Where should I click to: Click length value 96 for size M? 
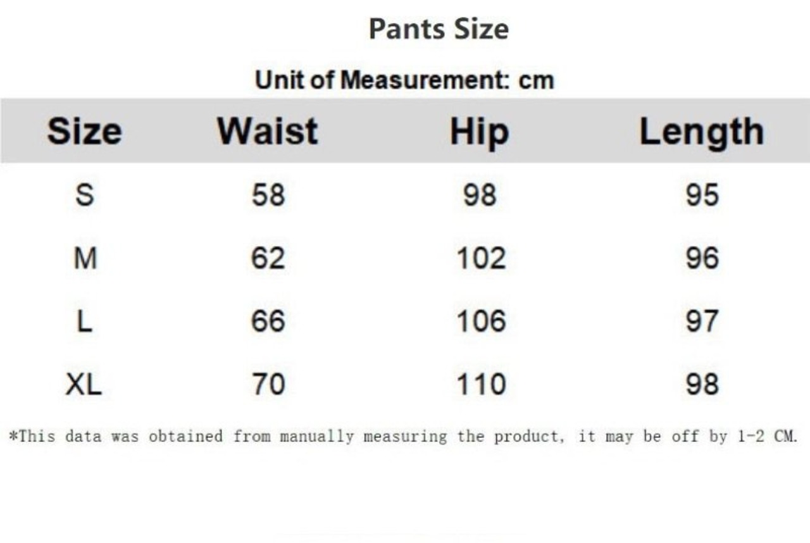(702, 258)
